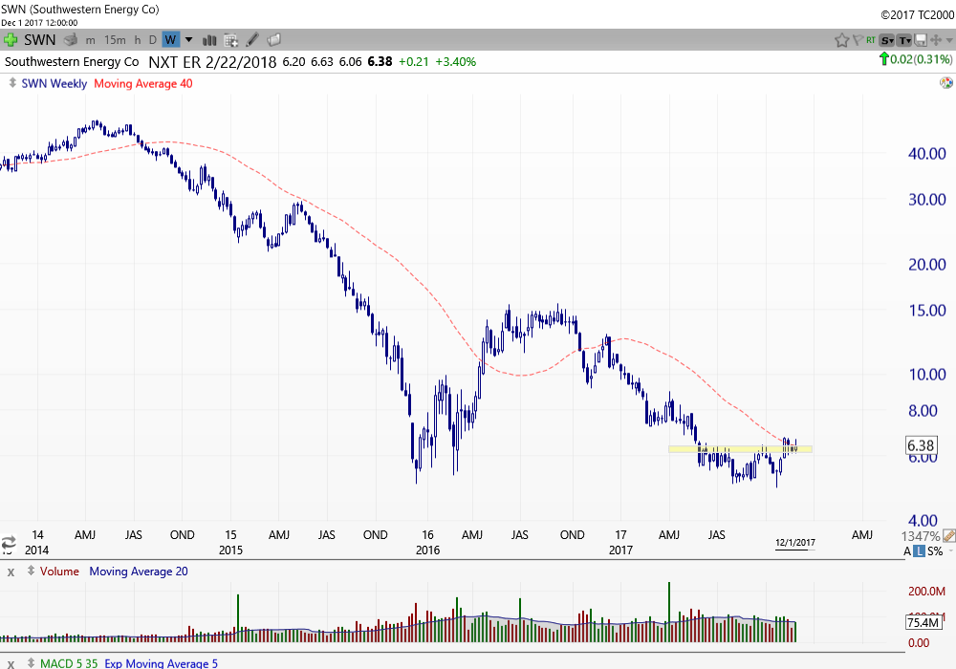Viewport: 956px width, 669px height.
Task: Toggle the RT real-time indicator
Action: click(x=871, y=40)
